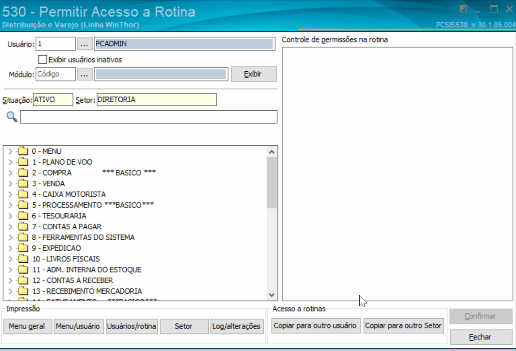This screenshot has height=351, width=516.
Task: Click the Módulo Código input field
Action: (56, 74)
